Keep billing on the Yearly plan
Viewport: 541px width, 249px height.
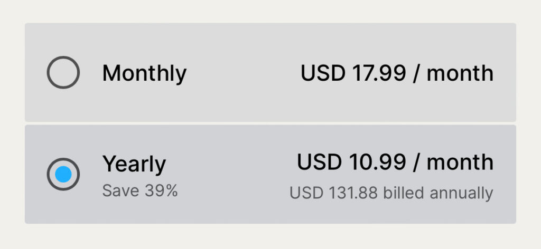[63, 174]
